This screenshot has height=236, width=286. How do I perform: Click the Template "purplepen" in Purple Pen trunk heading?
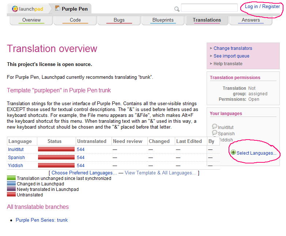coord(59,90)
